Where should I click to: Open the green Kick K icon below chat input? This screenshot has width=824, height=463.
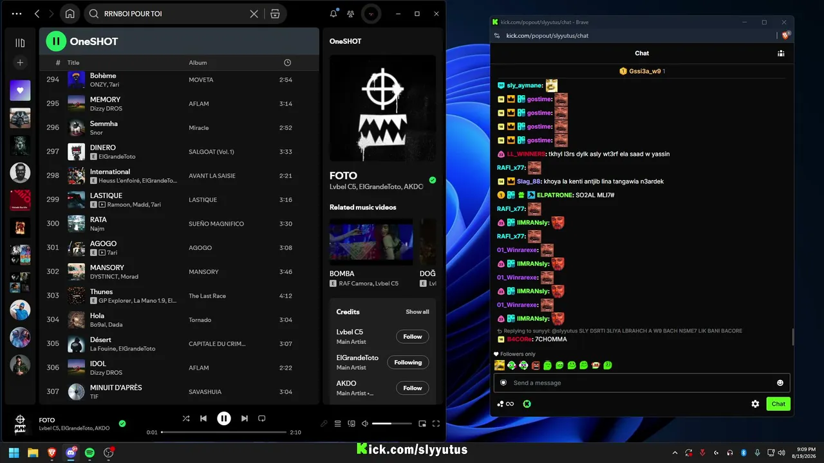[527, 404]
